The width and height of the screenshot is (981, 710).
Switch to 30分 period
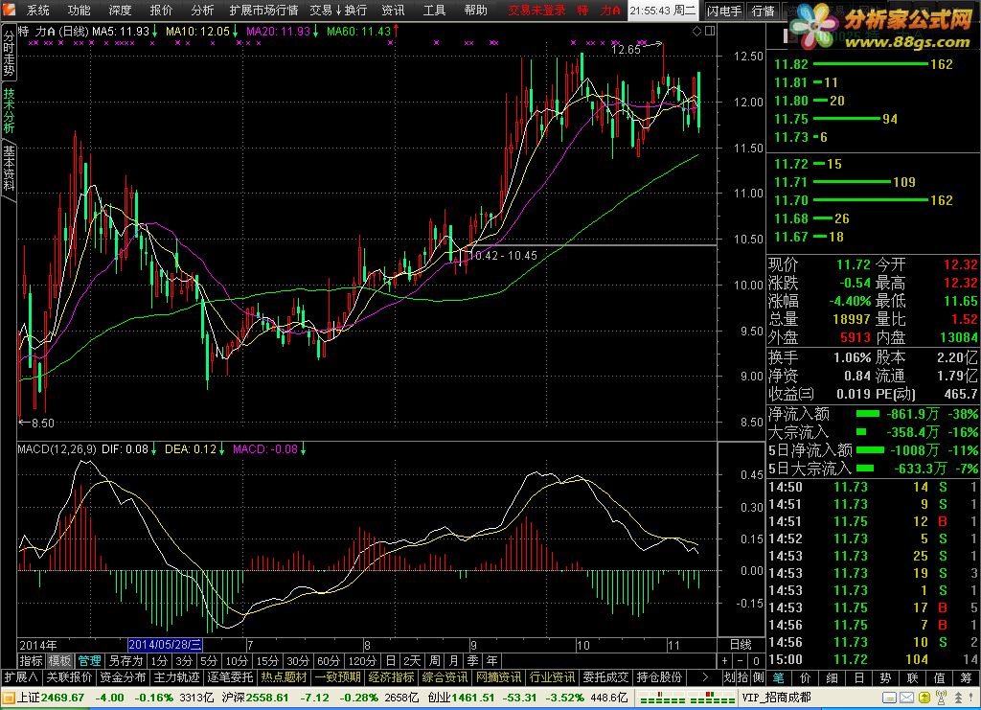click(x=298, y=660)
